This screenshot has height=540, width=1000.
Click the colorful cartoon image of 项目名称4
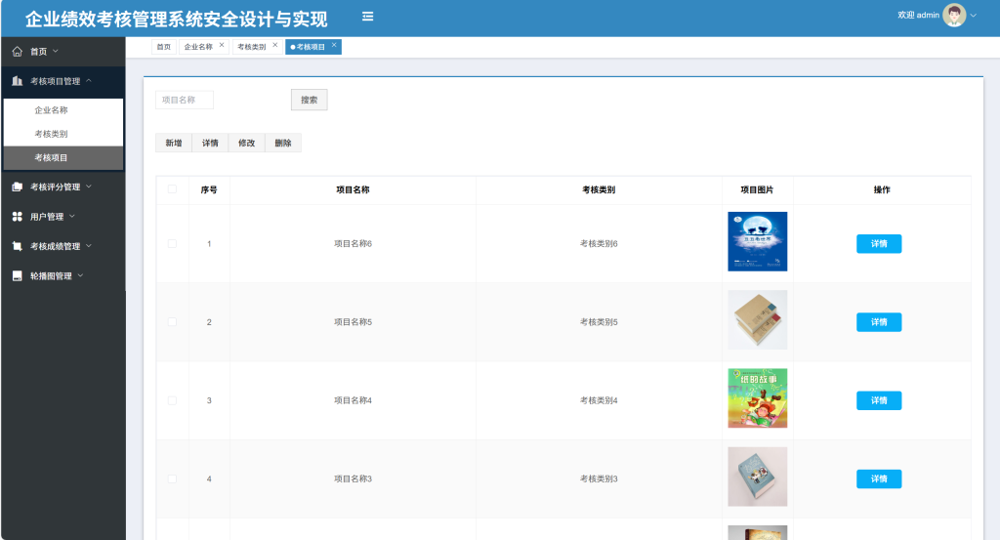click(x=758, y=398)
